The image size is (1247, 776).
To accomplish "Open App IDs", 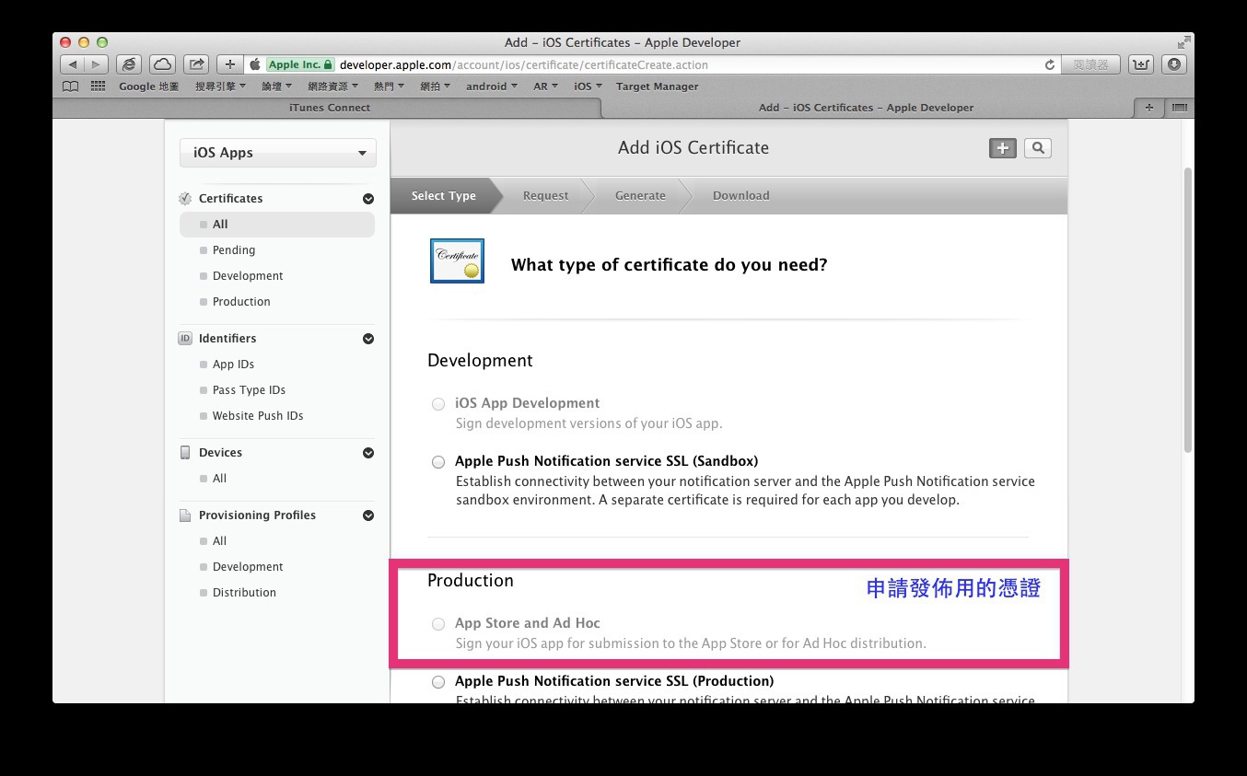I will (233, 365).
